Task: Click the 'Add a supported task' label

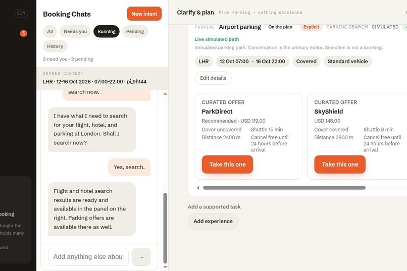Action: (x=214, y=207)
